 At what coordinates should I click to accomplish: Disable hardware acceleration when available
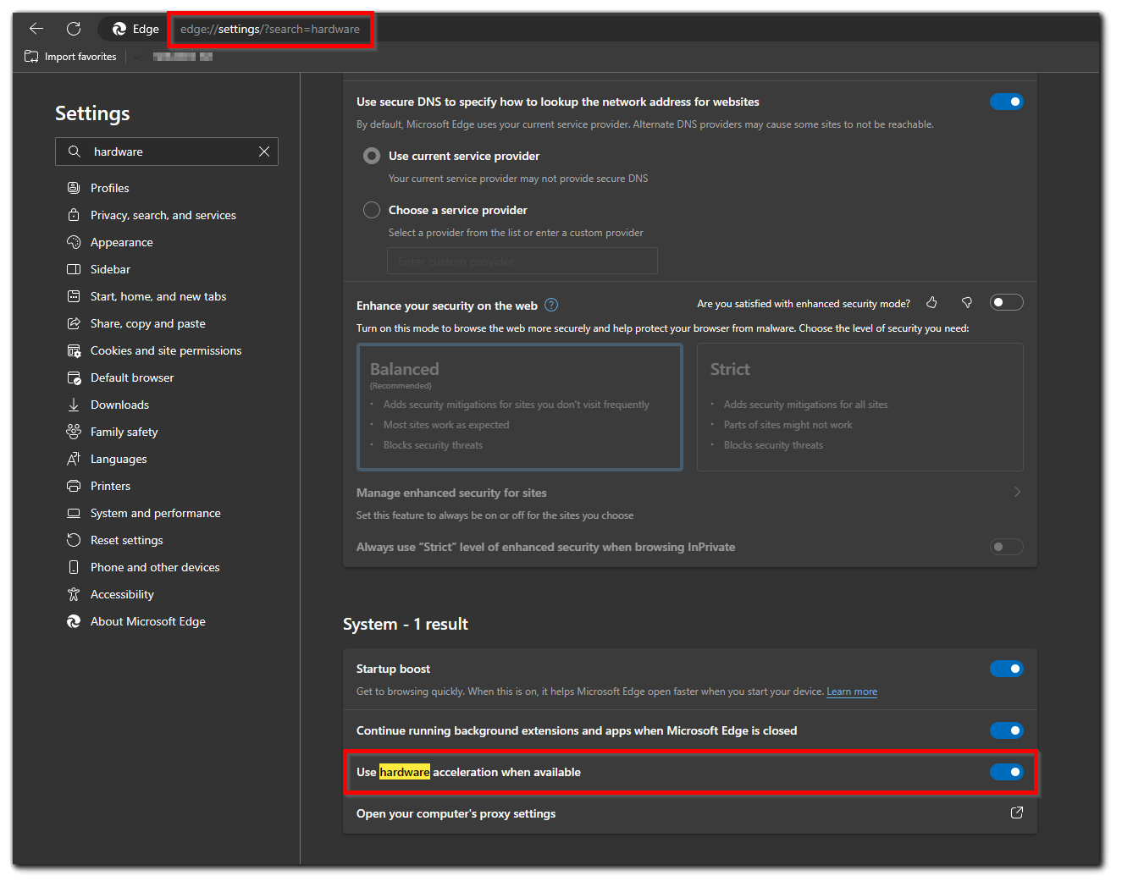[1007, 771]
